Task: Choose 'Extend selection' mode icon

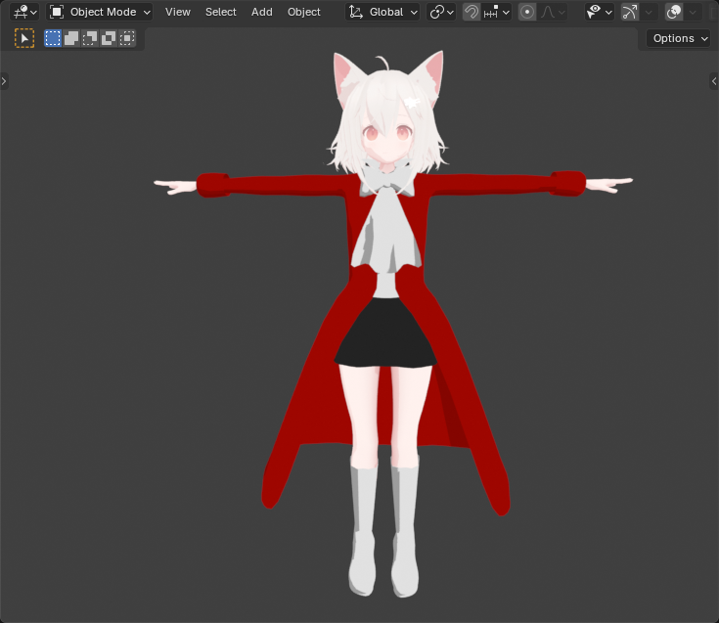Action: pos(71,38)
